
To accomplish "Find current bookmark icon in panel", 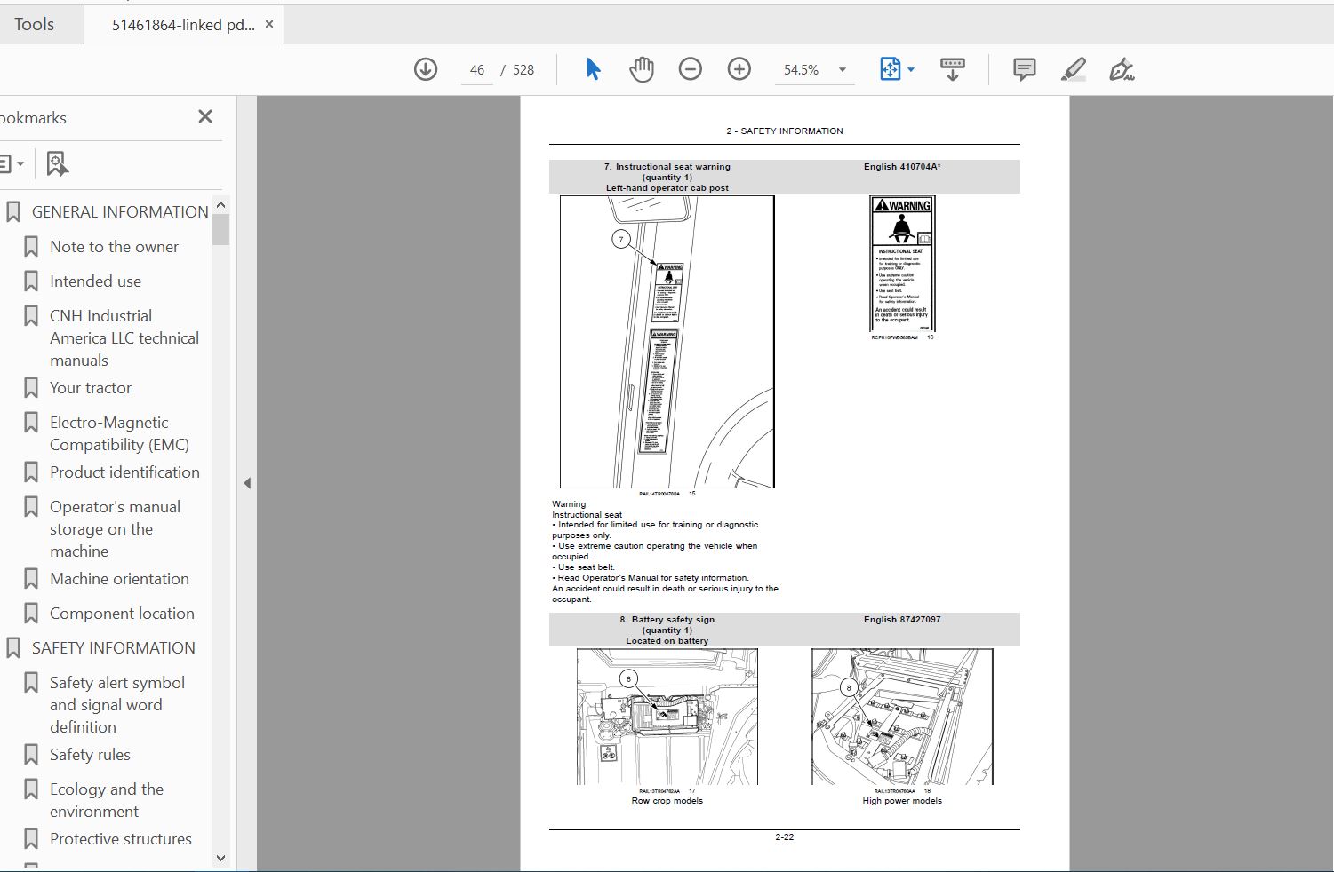I will point(58,163).
